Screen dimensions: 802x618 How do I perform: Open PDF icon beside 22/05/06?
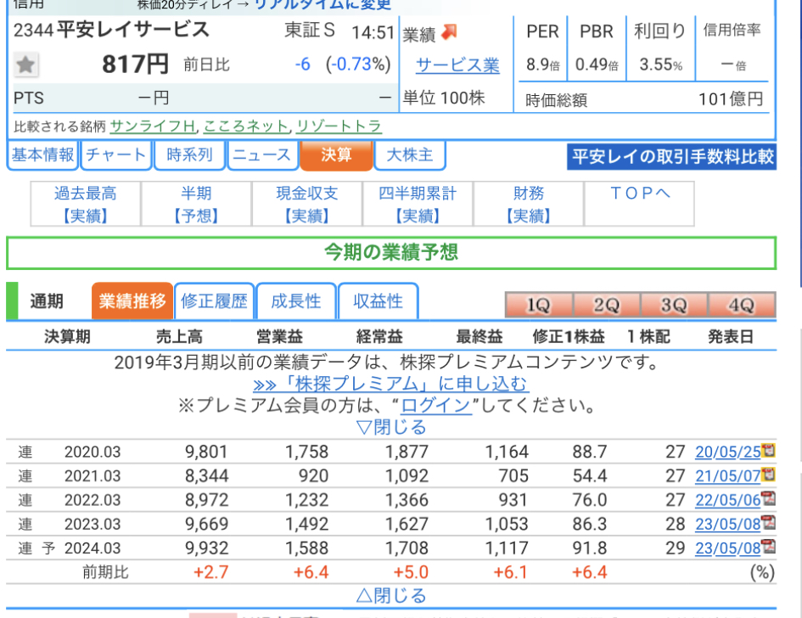click(x=768, y=498)
